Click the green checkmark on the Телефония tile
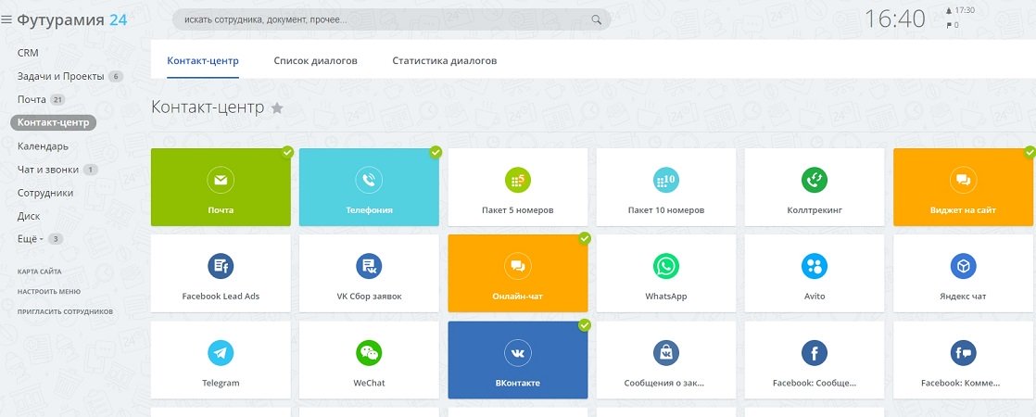The height and width of the screenshot is (417, 1036). point(436,152)
